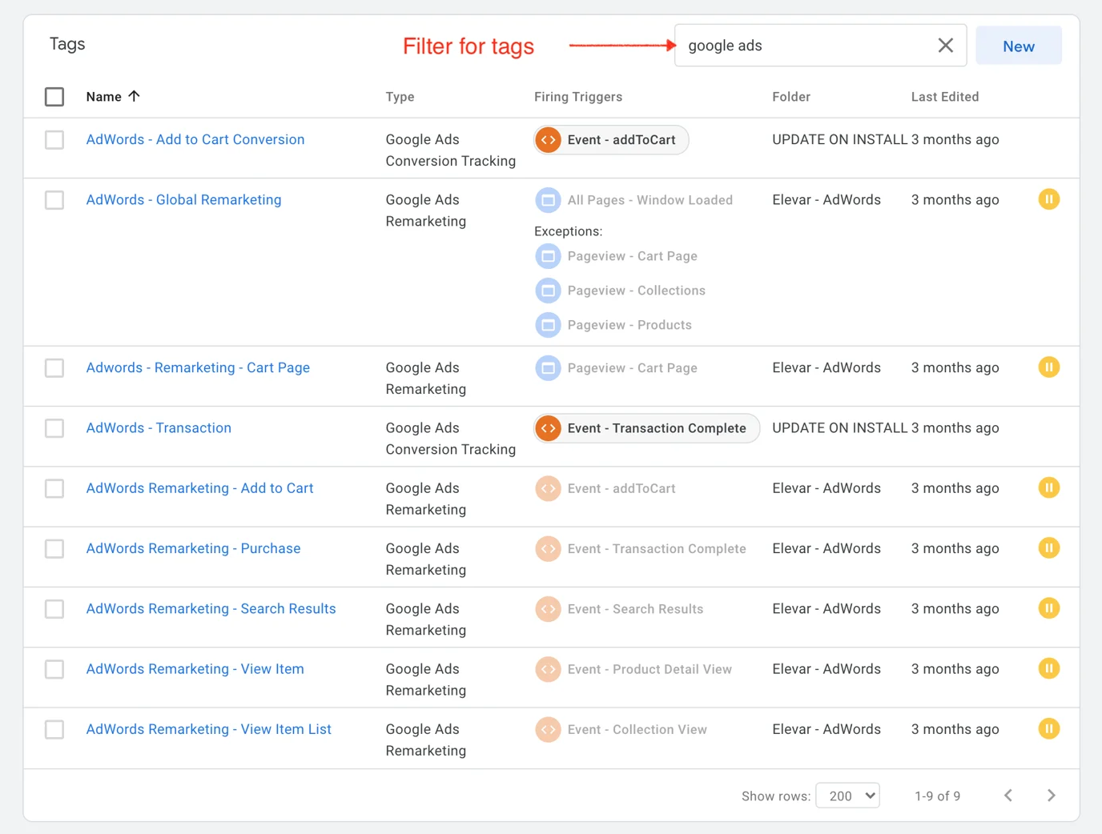Click the Last Edited column header
Viewport: 1102px width, 834px height.
tap(945, 97)
